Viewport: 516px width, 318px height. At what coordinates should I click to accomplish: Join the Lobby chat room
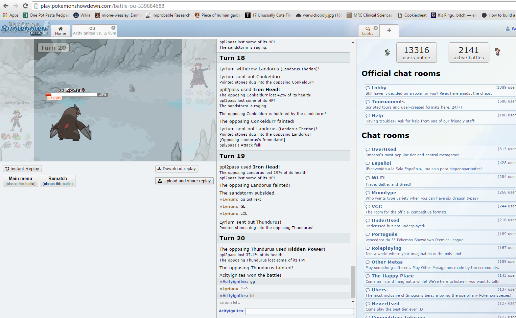click(x=440, y=90)
